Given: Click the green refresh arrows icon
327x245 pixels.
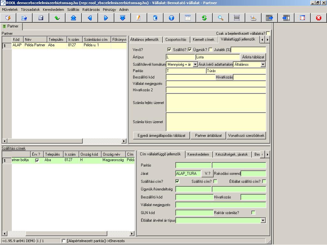Looking at the screenshot, I should [204, 18].
